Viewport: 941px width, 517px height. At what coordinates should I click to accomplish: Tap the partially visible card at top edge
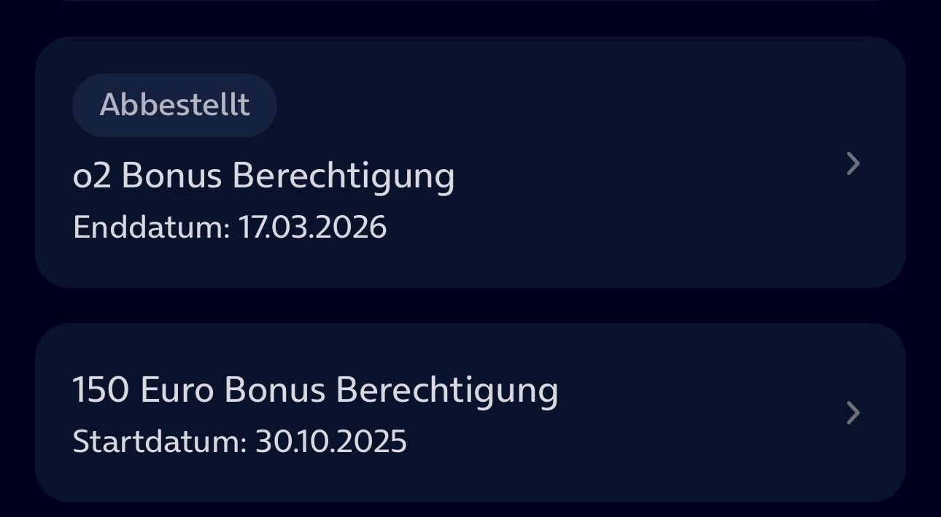click(x=470, y=1)
